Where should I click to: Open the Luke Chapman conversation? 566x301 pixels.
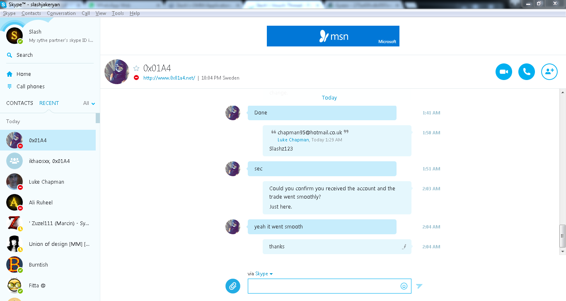tap(48, 182)
